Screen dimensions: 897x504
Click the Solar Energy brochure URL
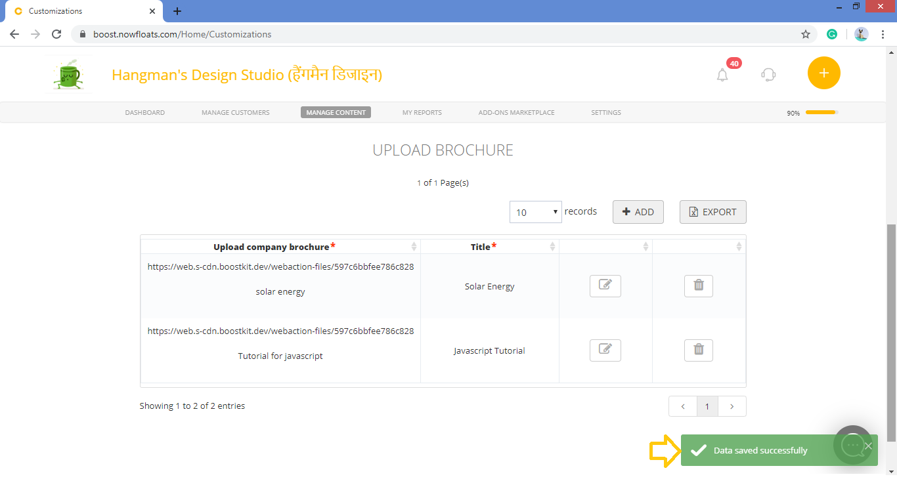(x=280, y=267)
